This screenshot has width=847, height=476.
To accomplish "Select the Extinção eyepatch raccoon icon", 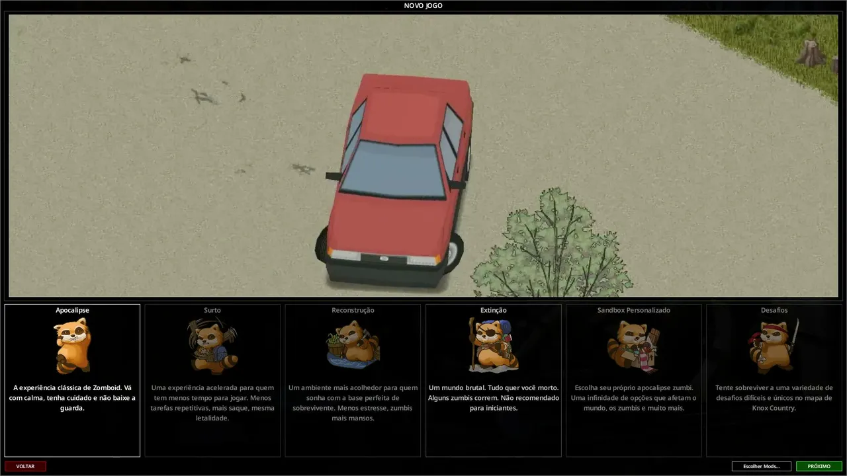I will click(x=494, y=344).
